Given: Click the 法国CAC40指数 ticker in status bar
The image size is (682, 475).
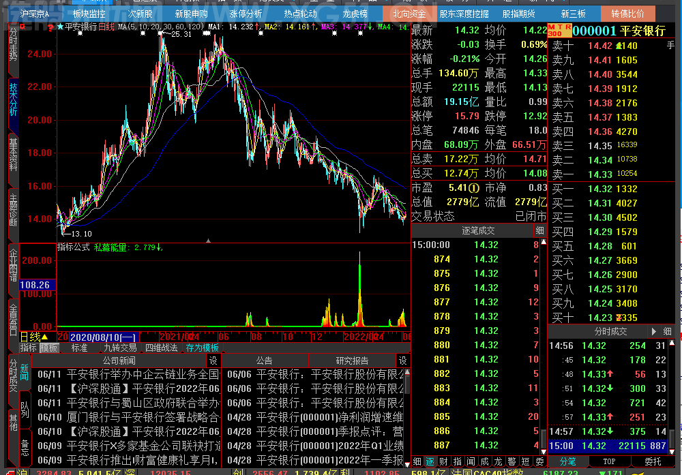Looking at the screenshot, I should (488, 472).
